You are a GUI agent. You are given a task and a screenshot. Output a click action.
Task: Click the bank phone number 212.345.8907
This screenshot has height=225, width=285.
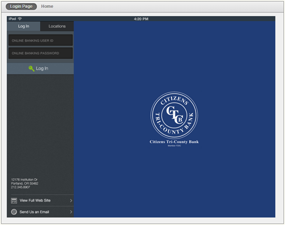(x=21, y=187)
